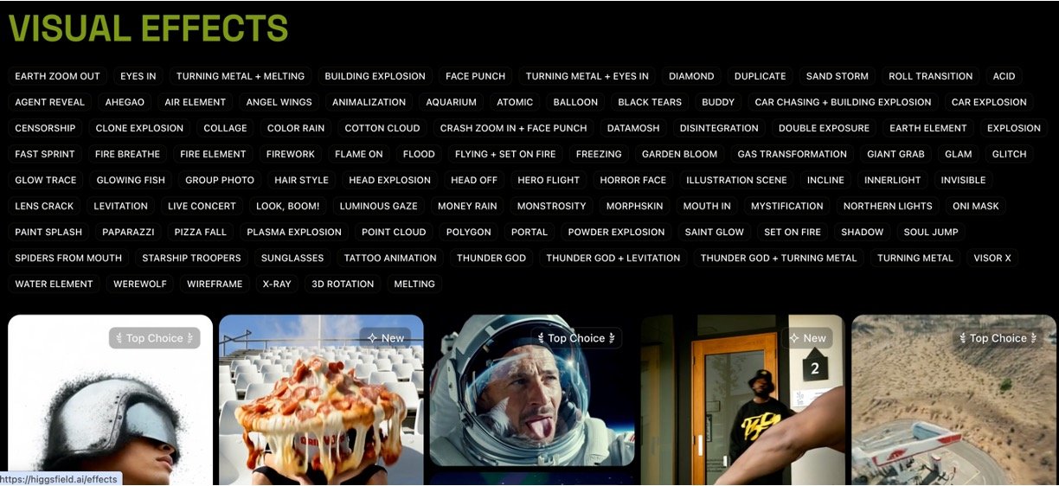
Task: Select the AGENT REVEAL tag
Action: [50, 102]
